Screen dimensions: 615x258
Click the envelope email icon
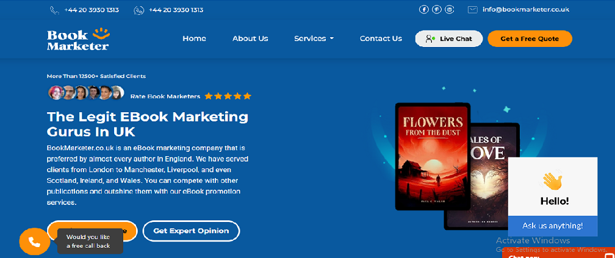pos(472,10)
